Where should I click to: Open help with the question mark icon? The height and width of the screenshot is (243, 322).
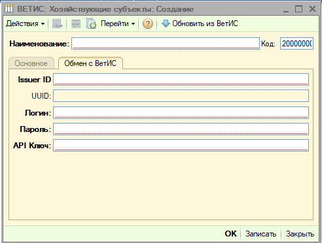(x=148, y=24)
